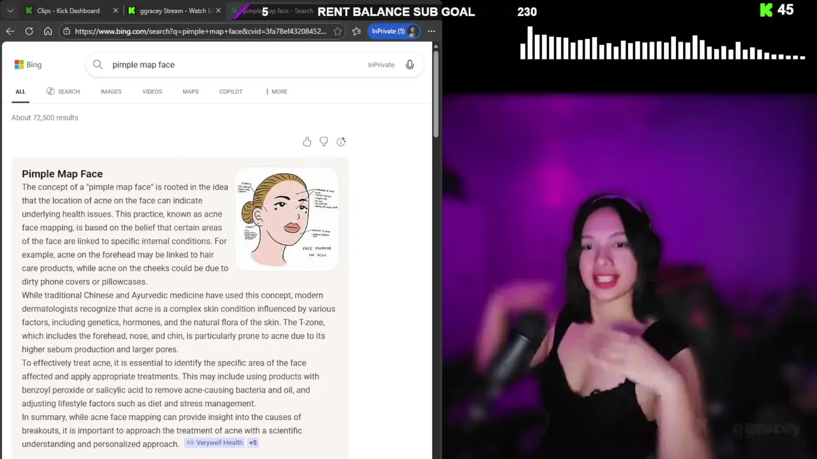This screenshot has width=817, height=459.
Task: Switch to Clips - Kick Dashboard tab
Action: (68, 11)
